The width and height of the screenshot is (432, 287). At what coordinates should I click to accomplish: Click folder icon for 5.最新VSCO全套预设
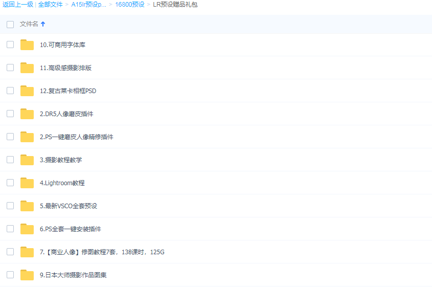point(27,206)
